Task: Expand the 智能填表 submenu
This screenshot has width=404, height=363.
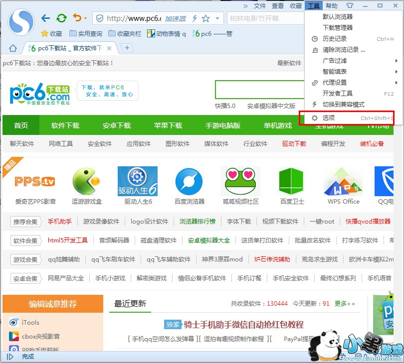Action: tap(353, 72)
